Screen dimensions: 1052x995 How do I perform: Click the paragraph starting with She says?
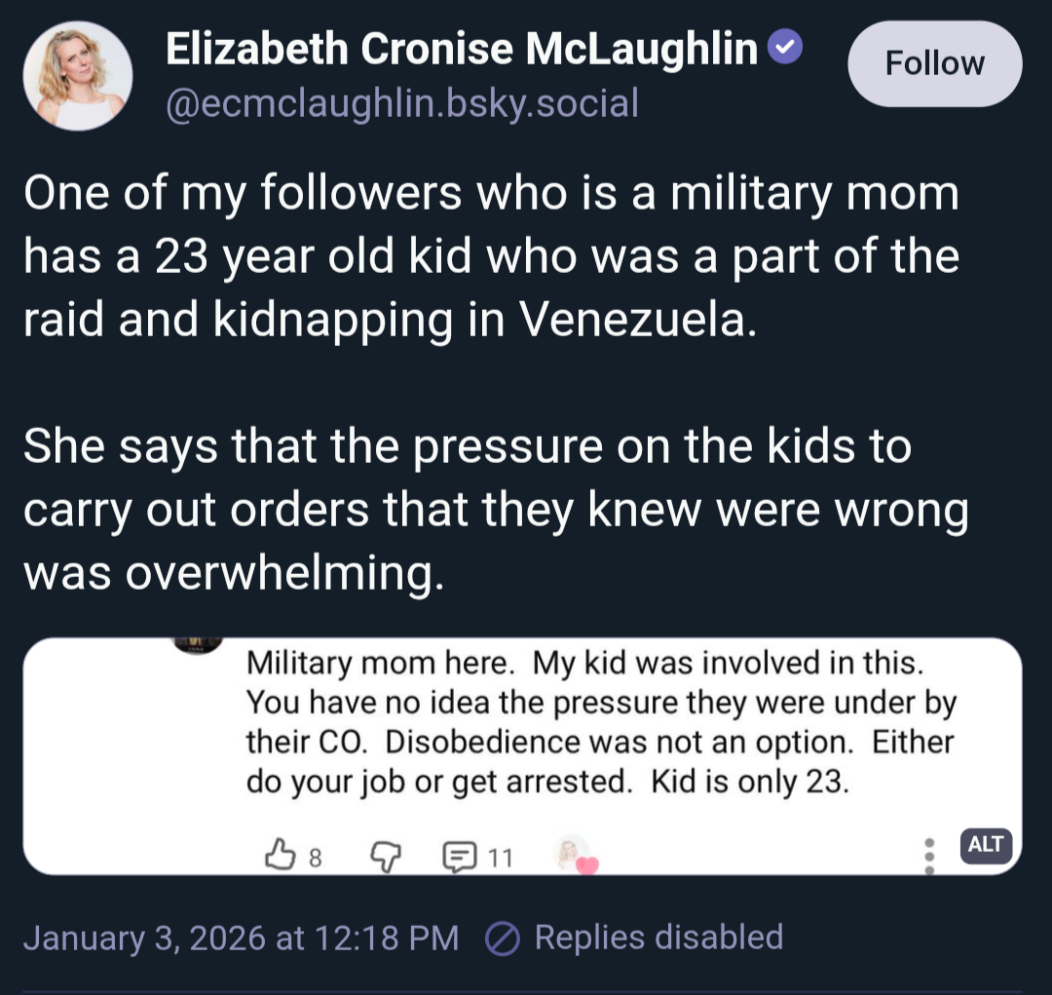pyautogui.click(x=495, y=510)
